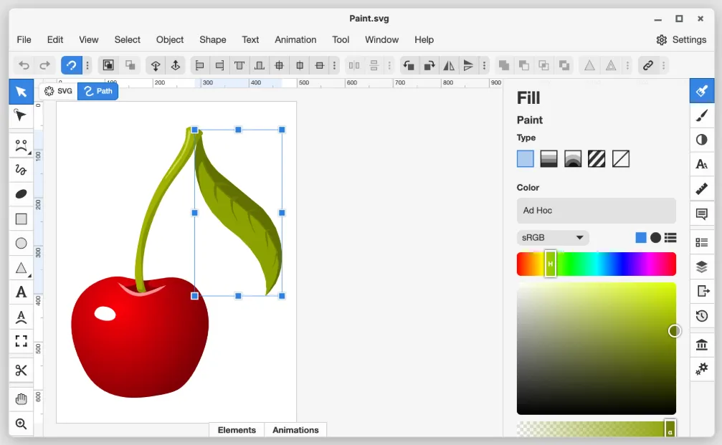The image size is (722, 445).
Task: Rotate selection counter-clockwise
Action: click(x=409, y=65)
